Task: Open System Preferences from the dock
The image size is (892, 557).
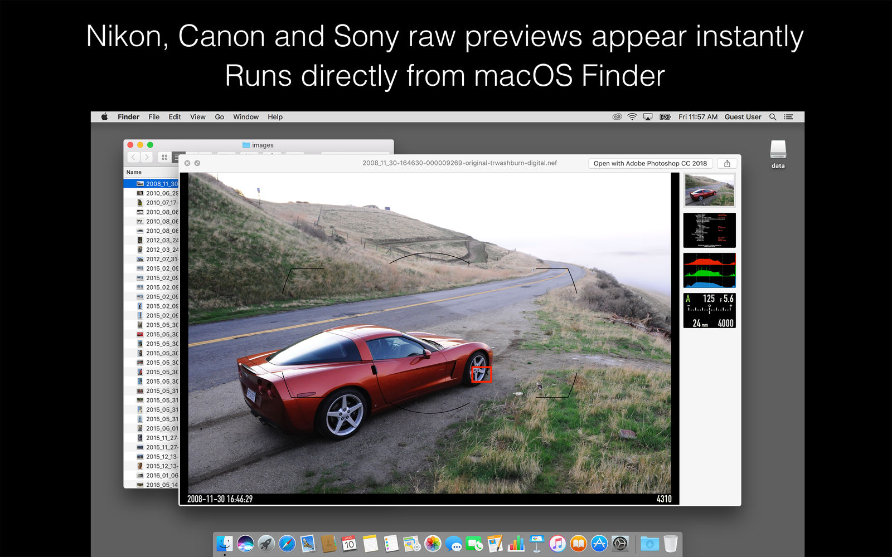Action: coord(620,543)
